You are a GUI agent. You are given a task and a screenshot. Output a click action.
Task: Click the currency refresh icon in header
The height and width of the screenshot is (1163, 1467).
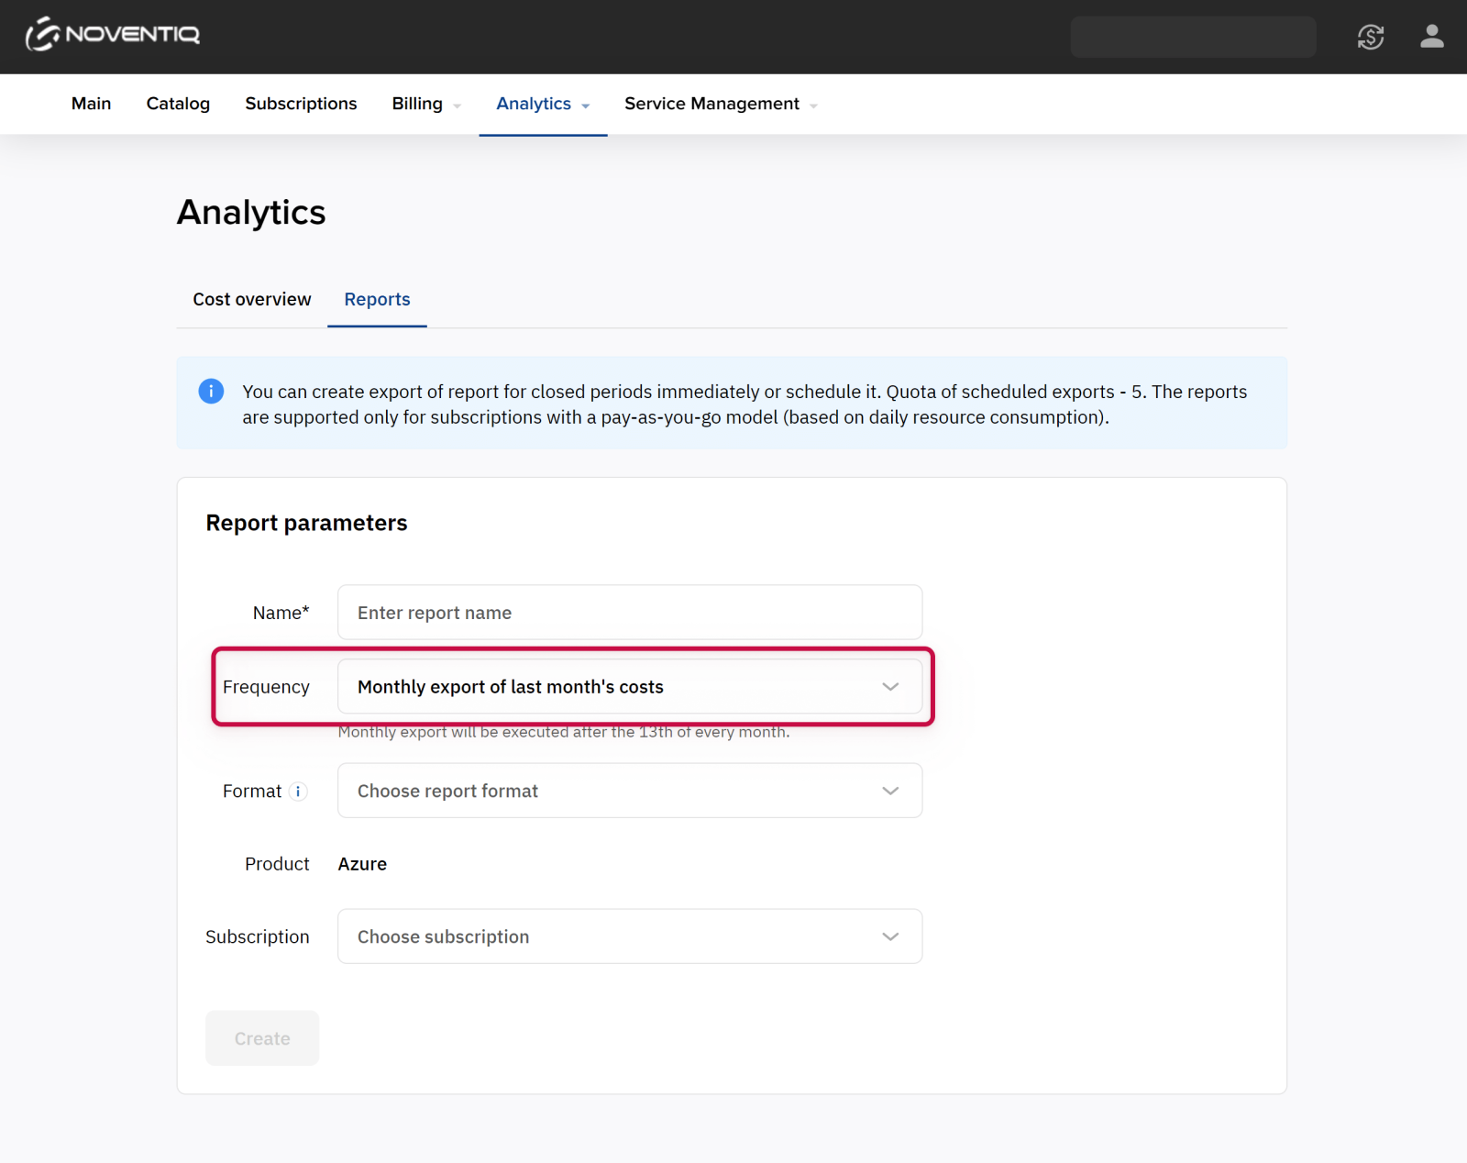1370,37
